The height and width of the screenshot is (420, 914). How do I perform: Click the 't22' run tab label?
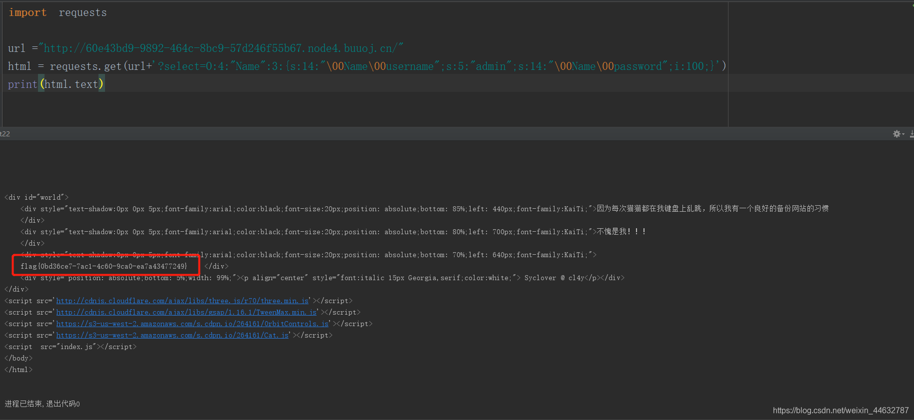coord(5,134)
